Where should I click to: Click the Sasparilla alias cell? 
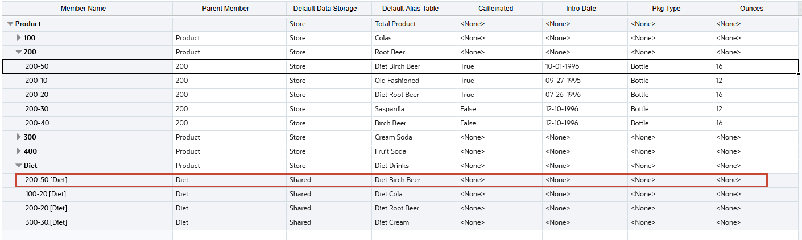click(x=390, y=109)
